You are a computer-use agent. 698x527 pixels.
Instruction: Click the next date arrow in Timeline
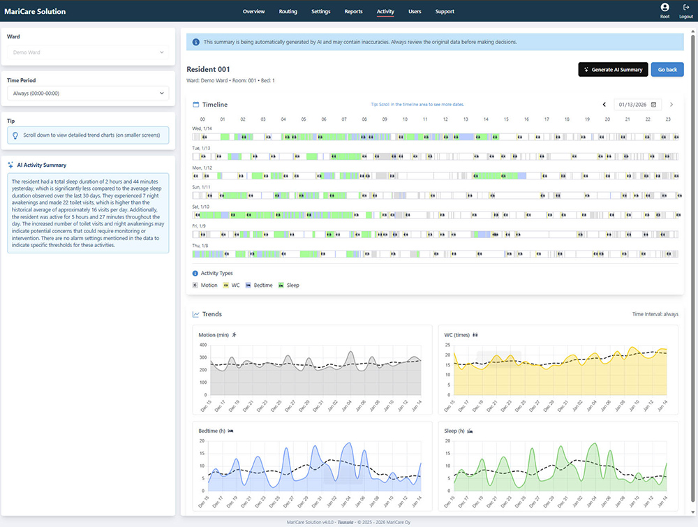(671, 105)
